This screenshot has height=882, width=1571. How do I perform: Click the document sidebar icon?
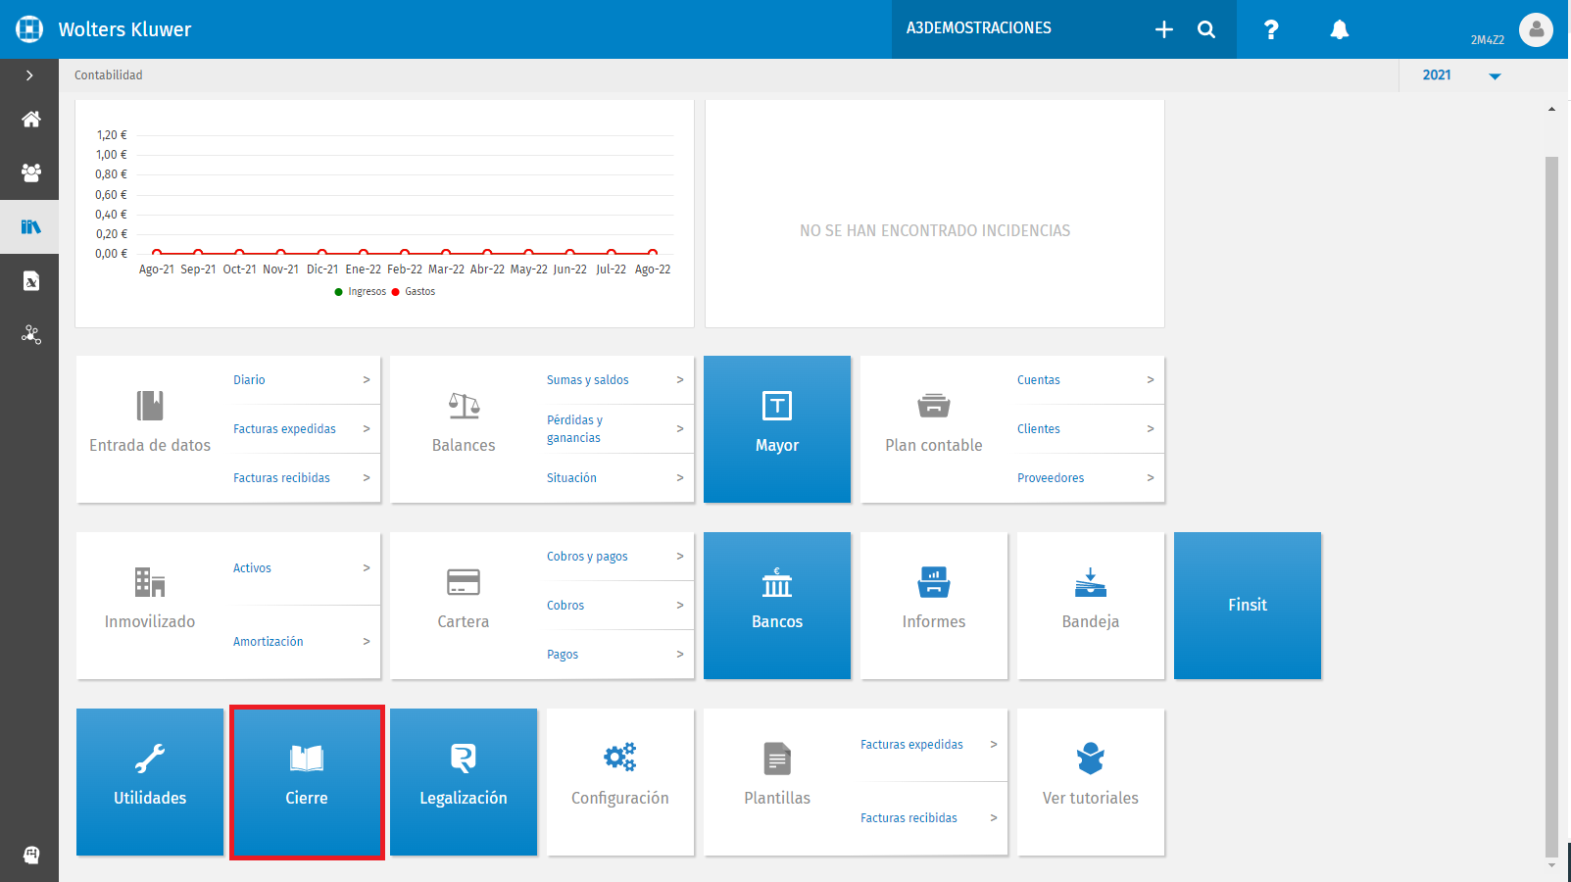[x=30, y=281]
